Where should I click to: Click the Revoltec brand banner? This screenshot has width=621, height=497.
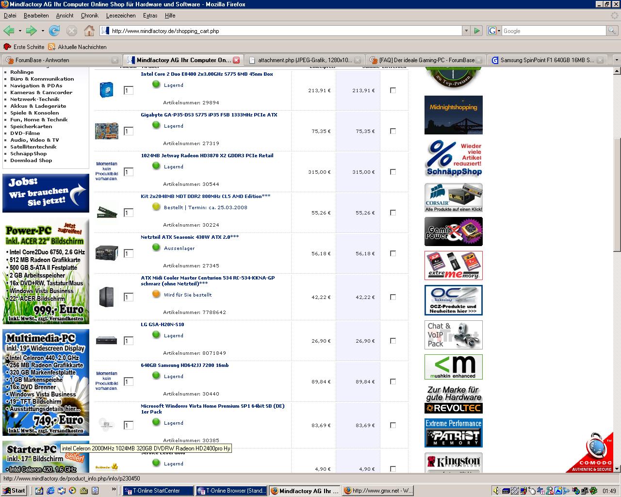[x=454, y=399]
